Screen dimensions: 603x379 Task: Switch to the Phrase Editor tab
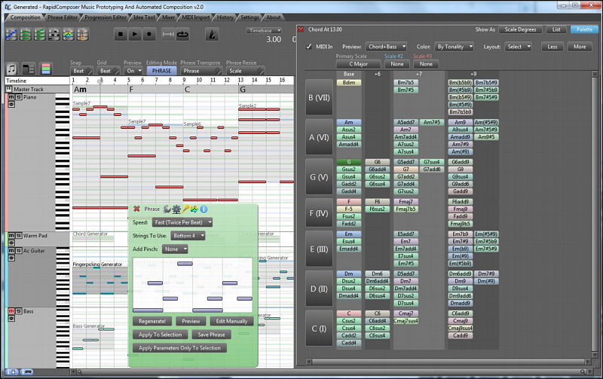tap(63, 17)
